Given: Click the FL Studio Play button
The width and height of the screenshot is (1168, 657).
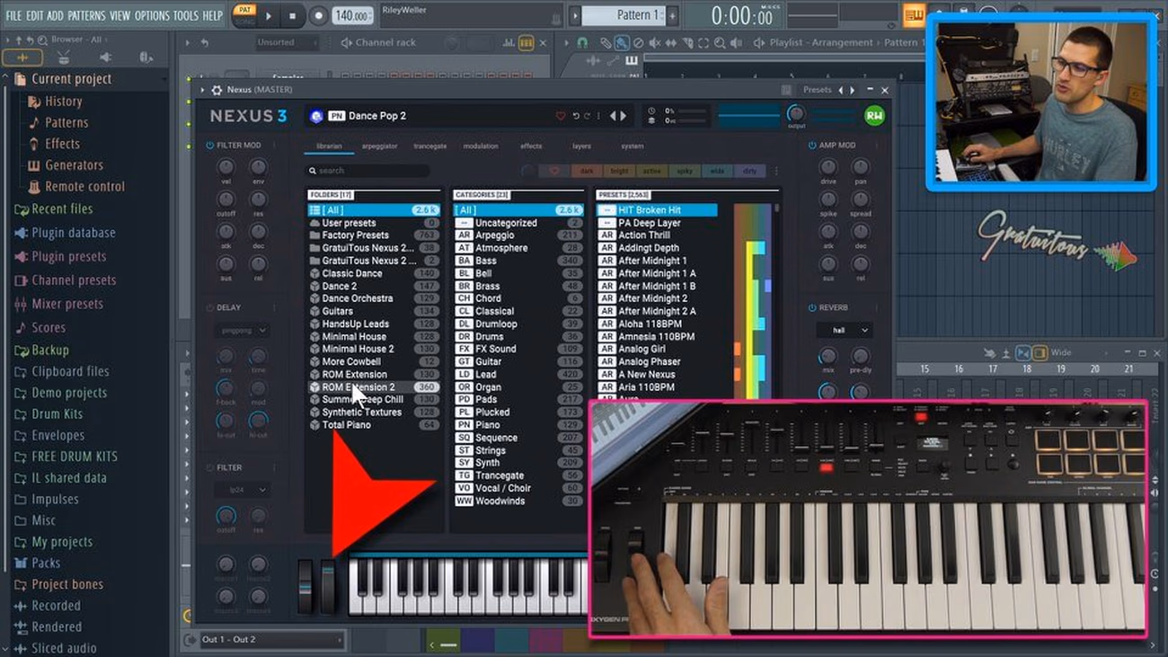Looking at the screenshot, I should point(269,15).
